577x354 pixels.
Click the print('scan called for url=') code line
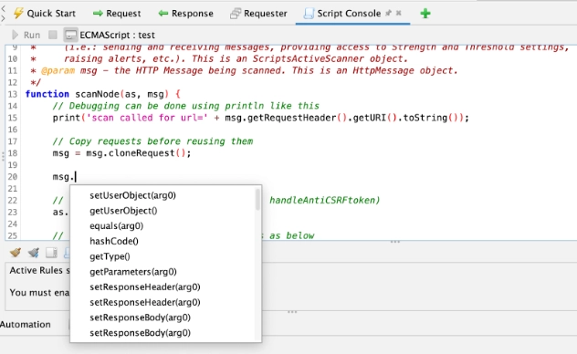260,118
